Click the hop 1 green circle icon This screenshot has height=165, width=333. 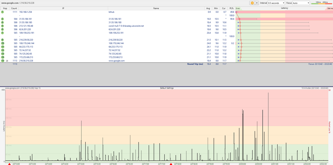pyautogui.click(x=2, y=12)
